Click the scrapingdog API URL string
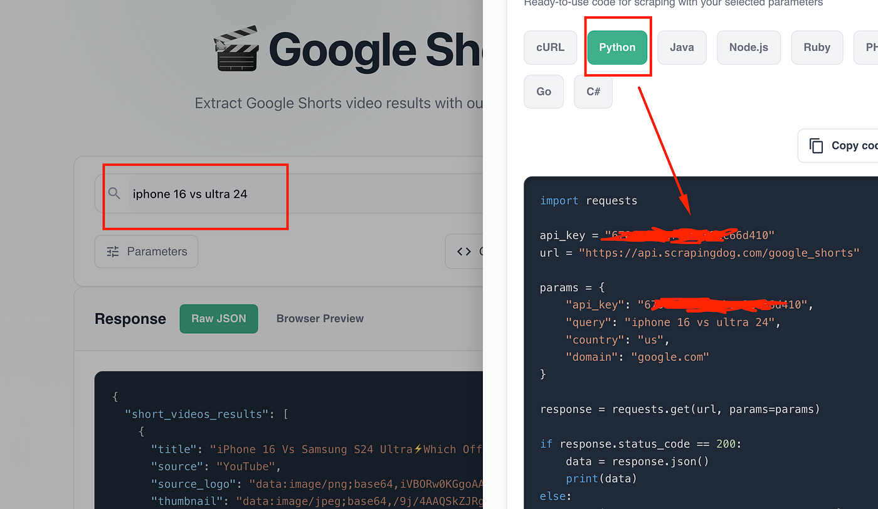878x509 pixels. click(x=719, y=253)
